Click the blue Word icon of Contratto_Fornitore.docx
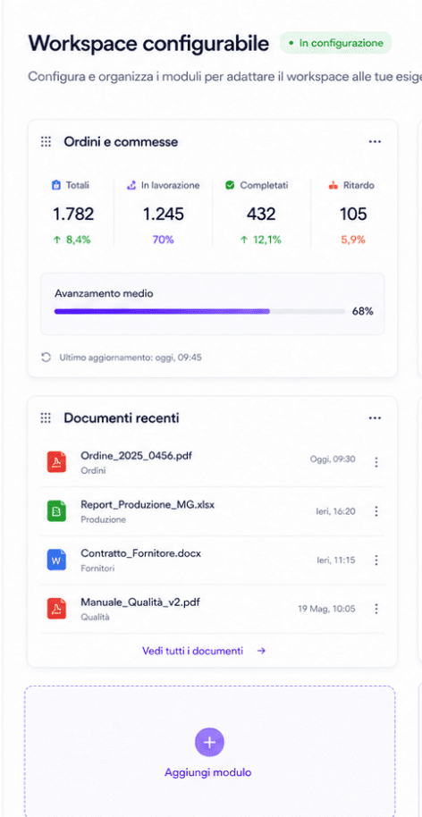The image size is (422, 817). pos(56,560)
